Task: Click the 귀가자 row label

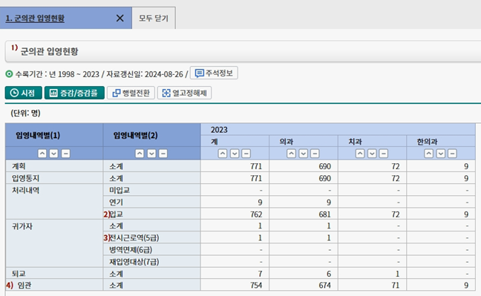Action: (x=22, y=226)
